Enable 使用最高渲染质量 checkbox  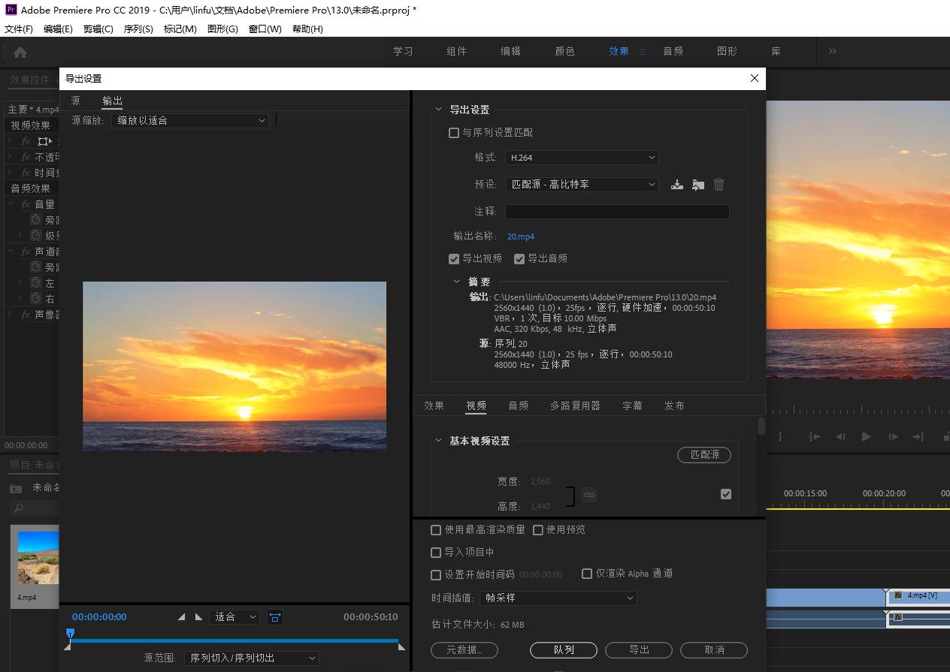pos(436,530)
